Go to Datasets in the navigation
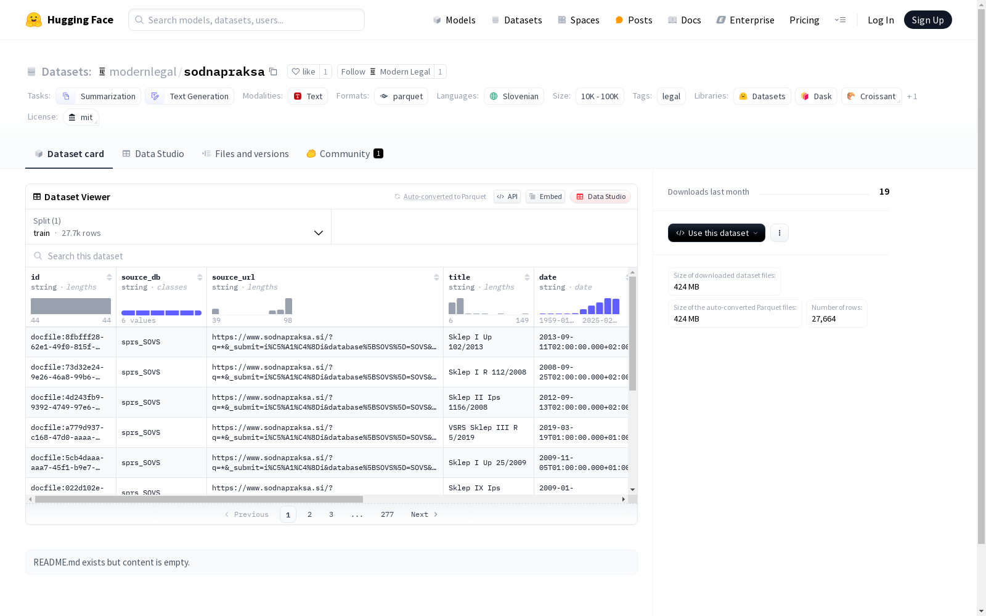This screenshot has height=616, width=986. pos(516,20)
